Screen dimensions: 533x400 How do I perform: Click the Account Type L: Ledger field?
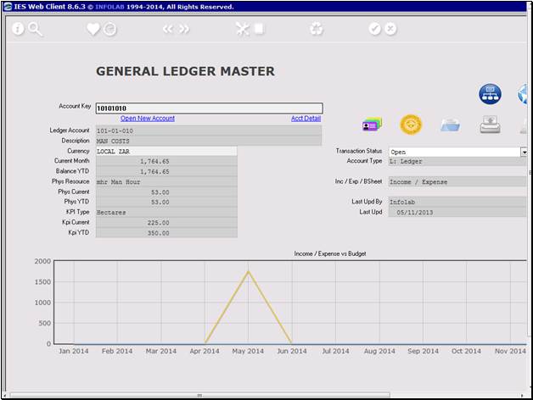457,161
